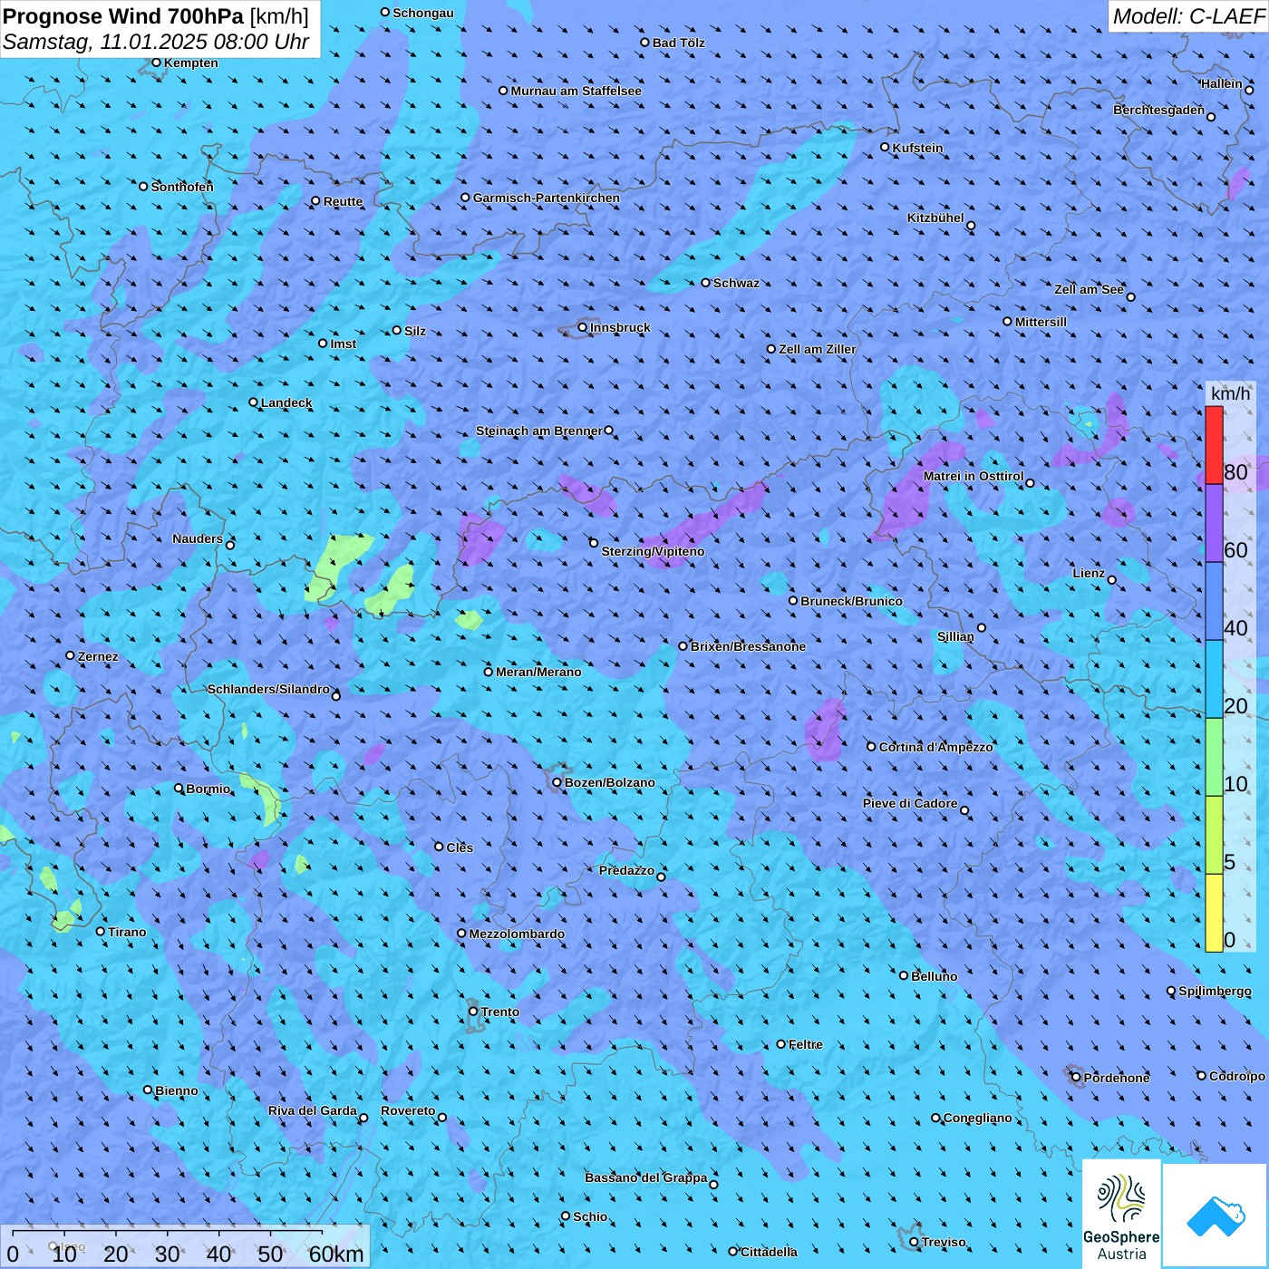Click the Kempten city marker
The height and width of the screenshot is (1269, 1269).
pos(156,63)
